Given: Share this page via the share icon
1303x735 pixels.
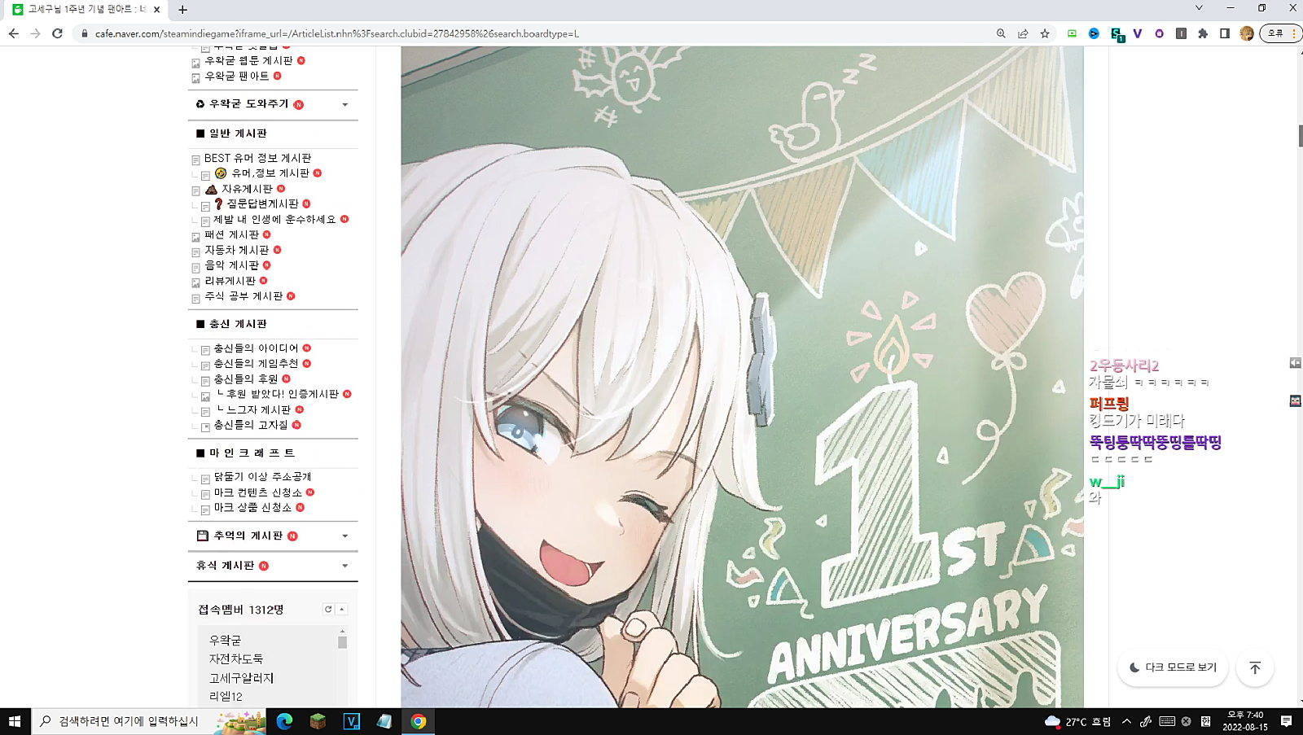Looking at the screenshot, I should coord(1023,33).
